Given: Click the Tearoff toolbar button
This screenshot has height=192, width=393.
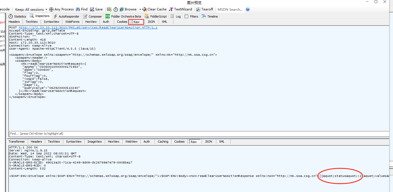Looking at the screenshot, I should tap(204, 9).
